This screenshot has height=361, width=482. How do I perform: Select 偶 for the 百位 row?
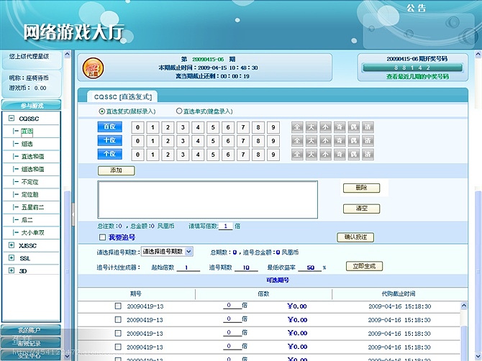(x=353, y=127)
